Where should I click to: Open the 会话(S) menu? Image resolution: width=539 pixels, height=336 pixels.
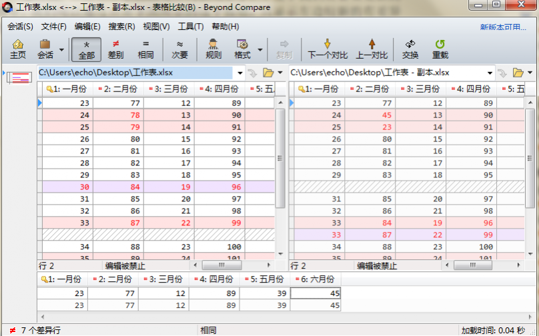pos(20,27)
